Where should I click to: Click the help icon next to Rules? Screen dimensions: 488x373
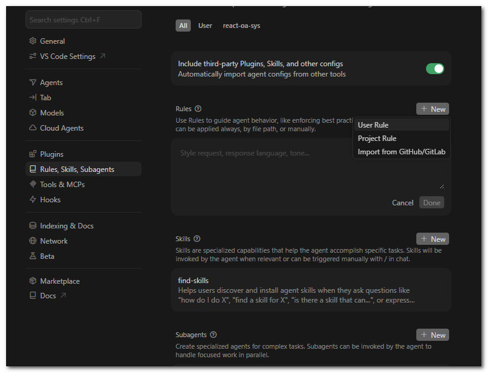[198, 109]
